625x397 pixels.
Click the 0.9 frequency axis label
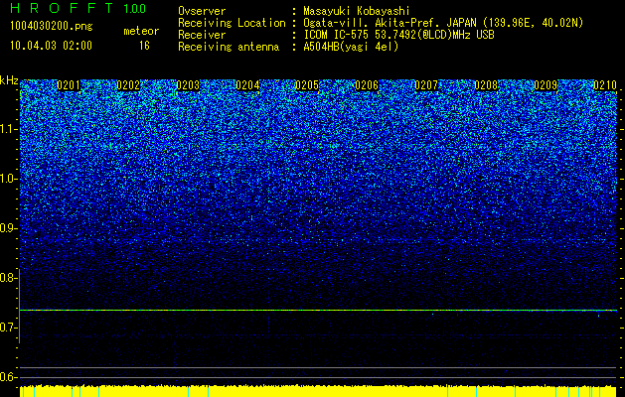click(9, 228)
